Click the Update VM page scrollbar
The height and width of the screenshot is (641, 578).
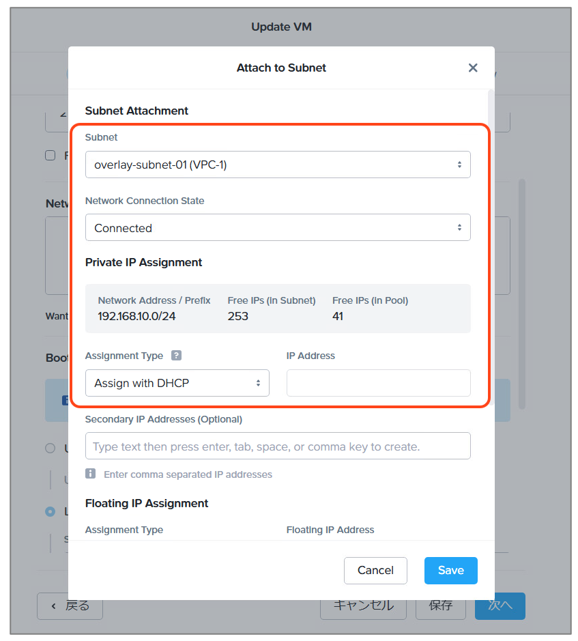(x=522, y=294)
